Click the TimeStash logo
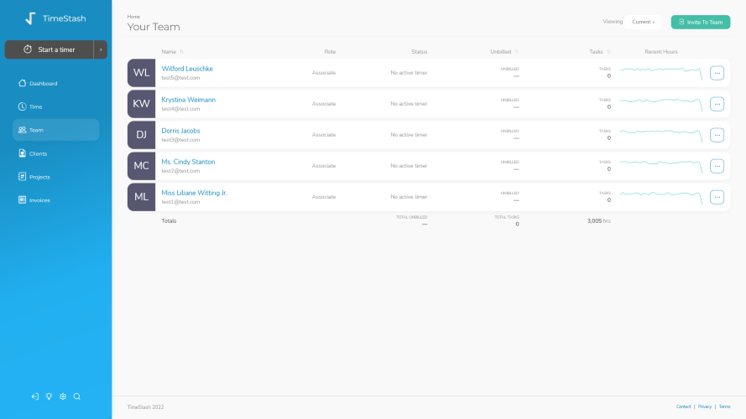The width and height of the screenshot is (746, 419). [x=55, y=18]
